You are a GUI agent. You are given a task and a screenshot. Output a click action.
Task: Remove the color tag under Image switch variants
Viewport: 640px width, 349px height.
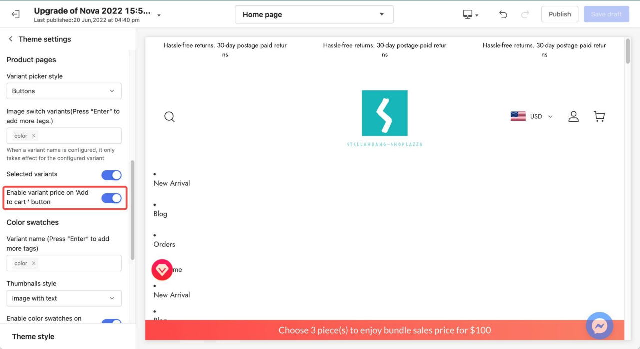pyautogui.click(x=34, y=136)
